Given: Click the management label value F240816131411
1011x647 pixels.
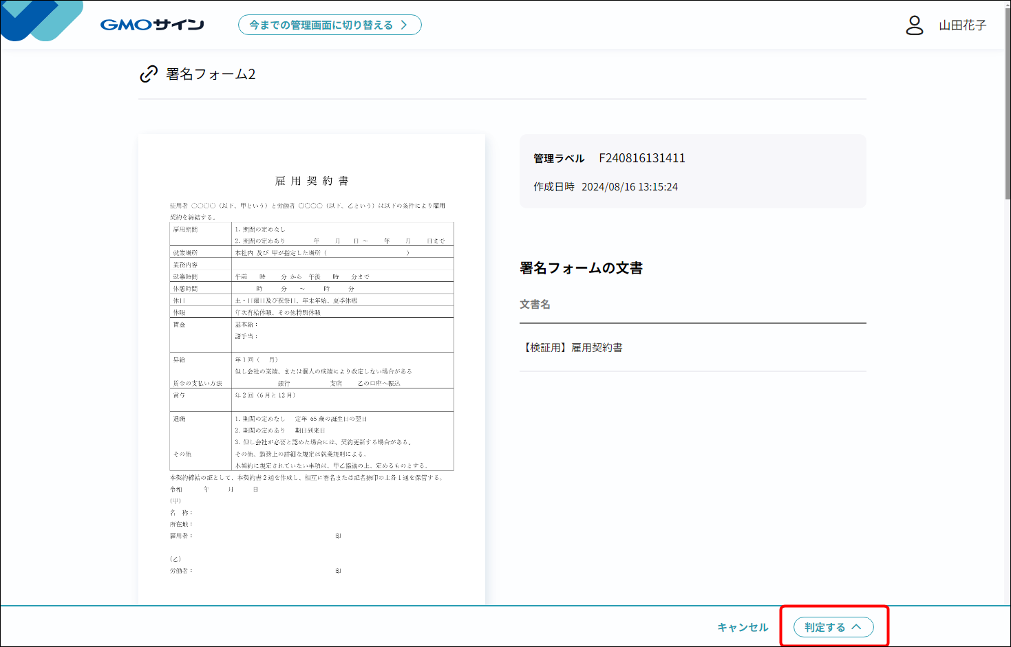Looking at the screenshot, I should coord(641,158).
